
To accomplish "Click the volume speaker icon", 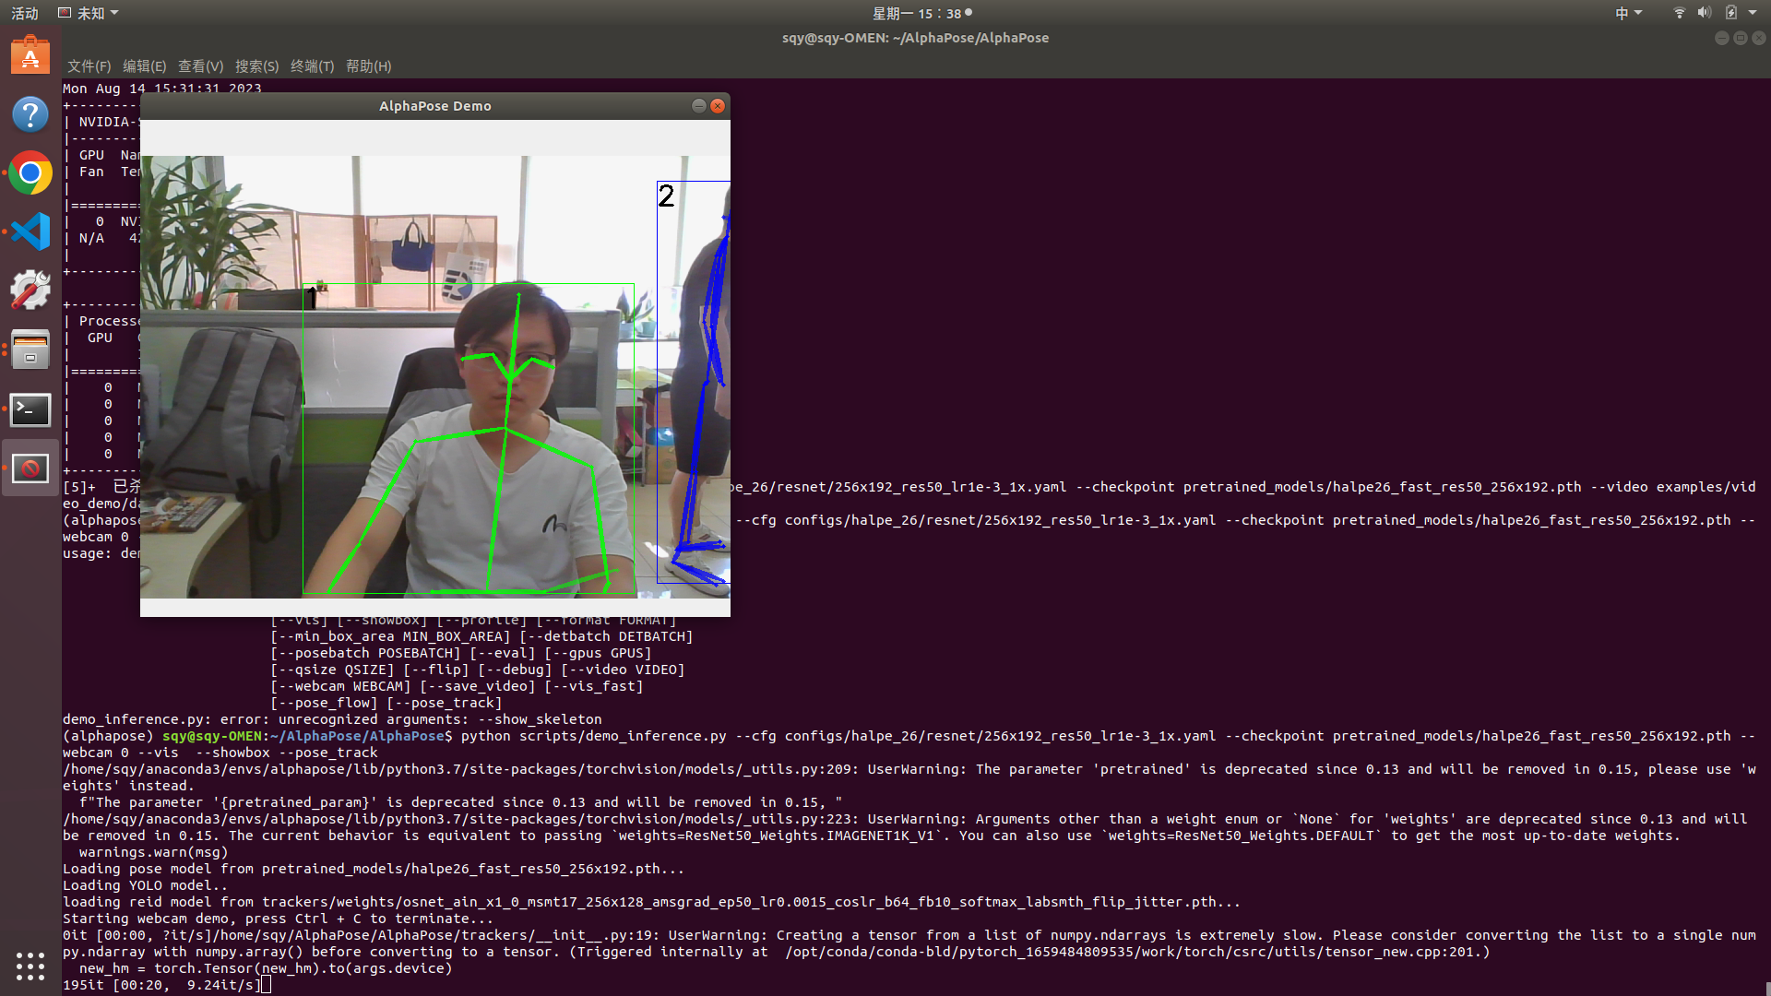I will [1704, 13].
